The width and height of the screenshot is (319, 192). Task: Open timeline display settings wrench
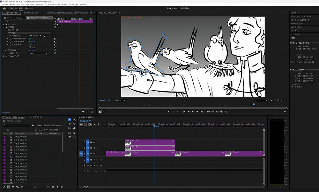99,124
